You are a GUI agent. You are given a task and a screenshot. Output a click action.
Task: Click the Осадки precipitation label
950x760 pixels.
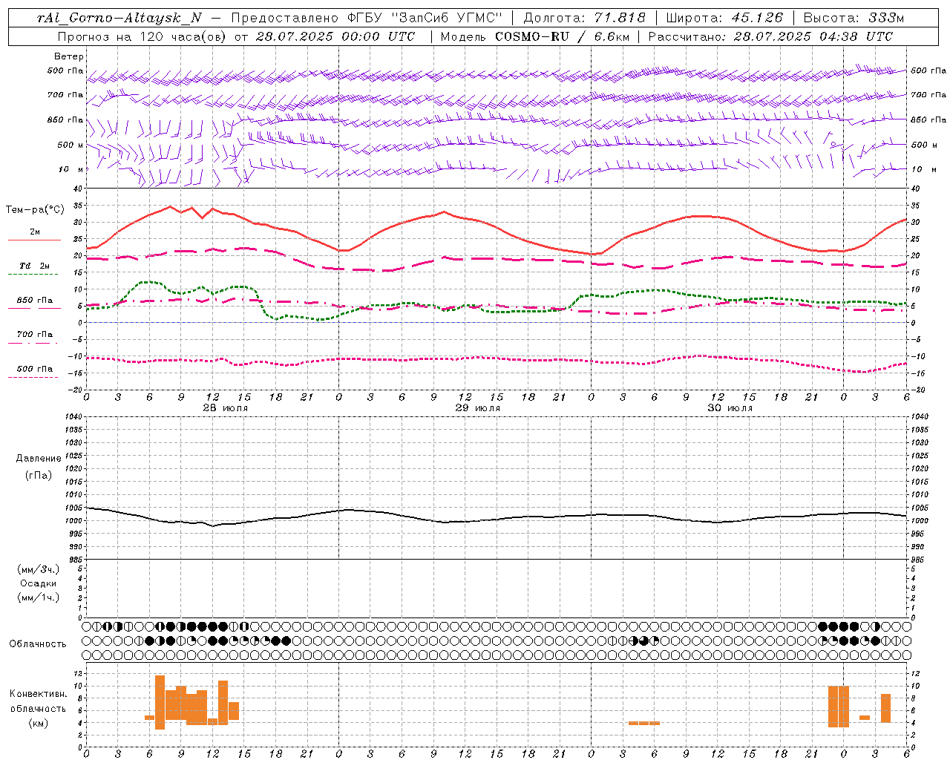39,583
